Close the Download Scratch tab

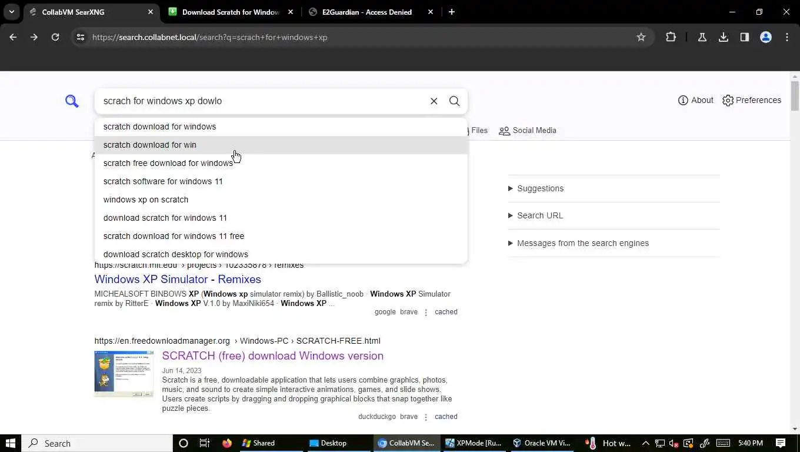(x=291, y=12)
